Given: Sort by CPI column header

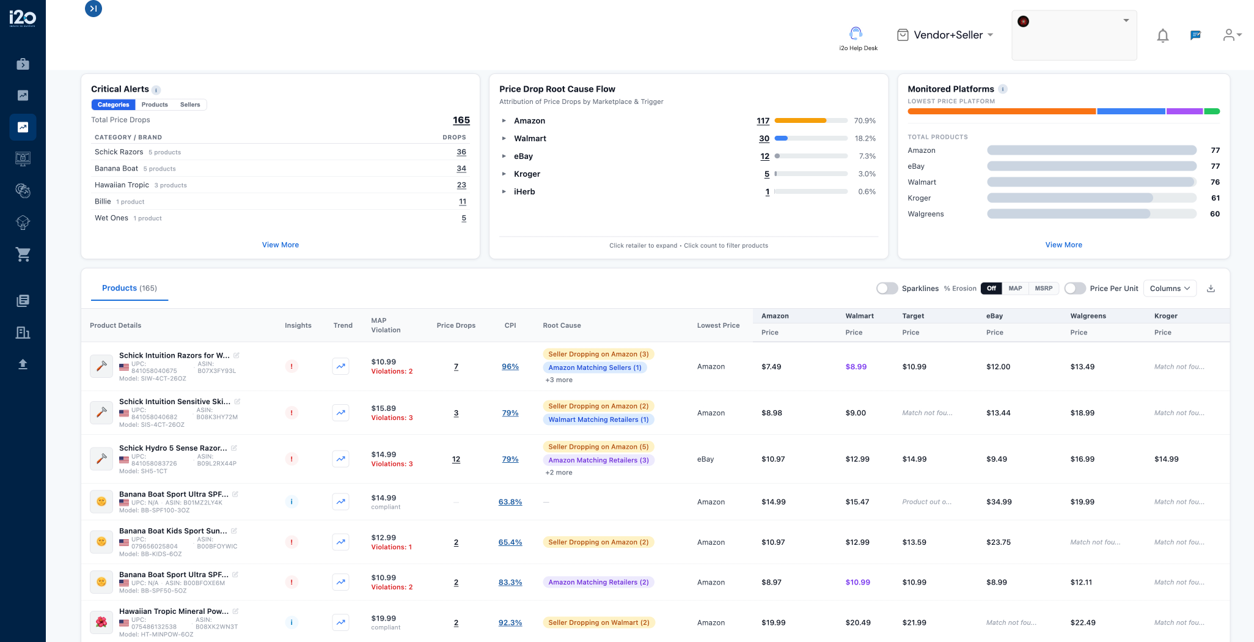Looking at the screenshot, I should tap(510, 325).
